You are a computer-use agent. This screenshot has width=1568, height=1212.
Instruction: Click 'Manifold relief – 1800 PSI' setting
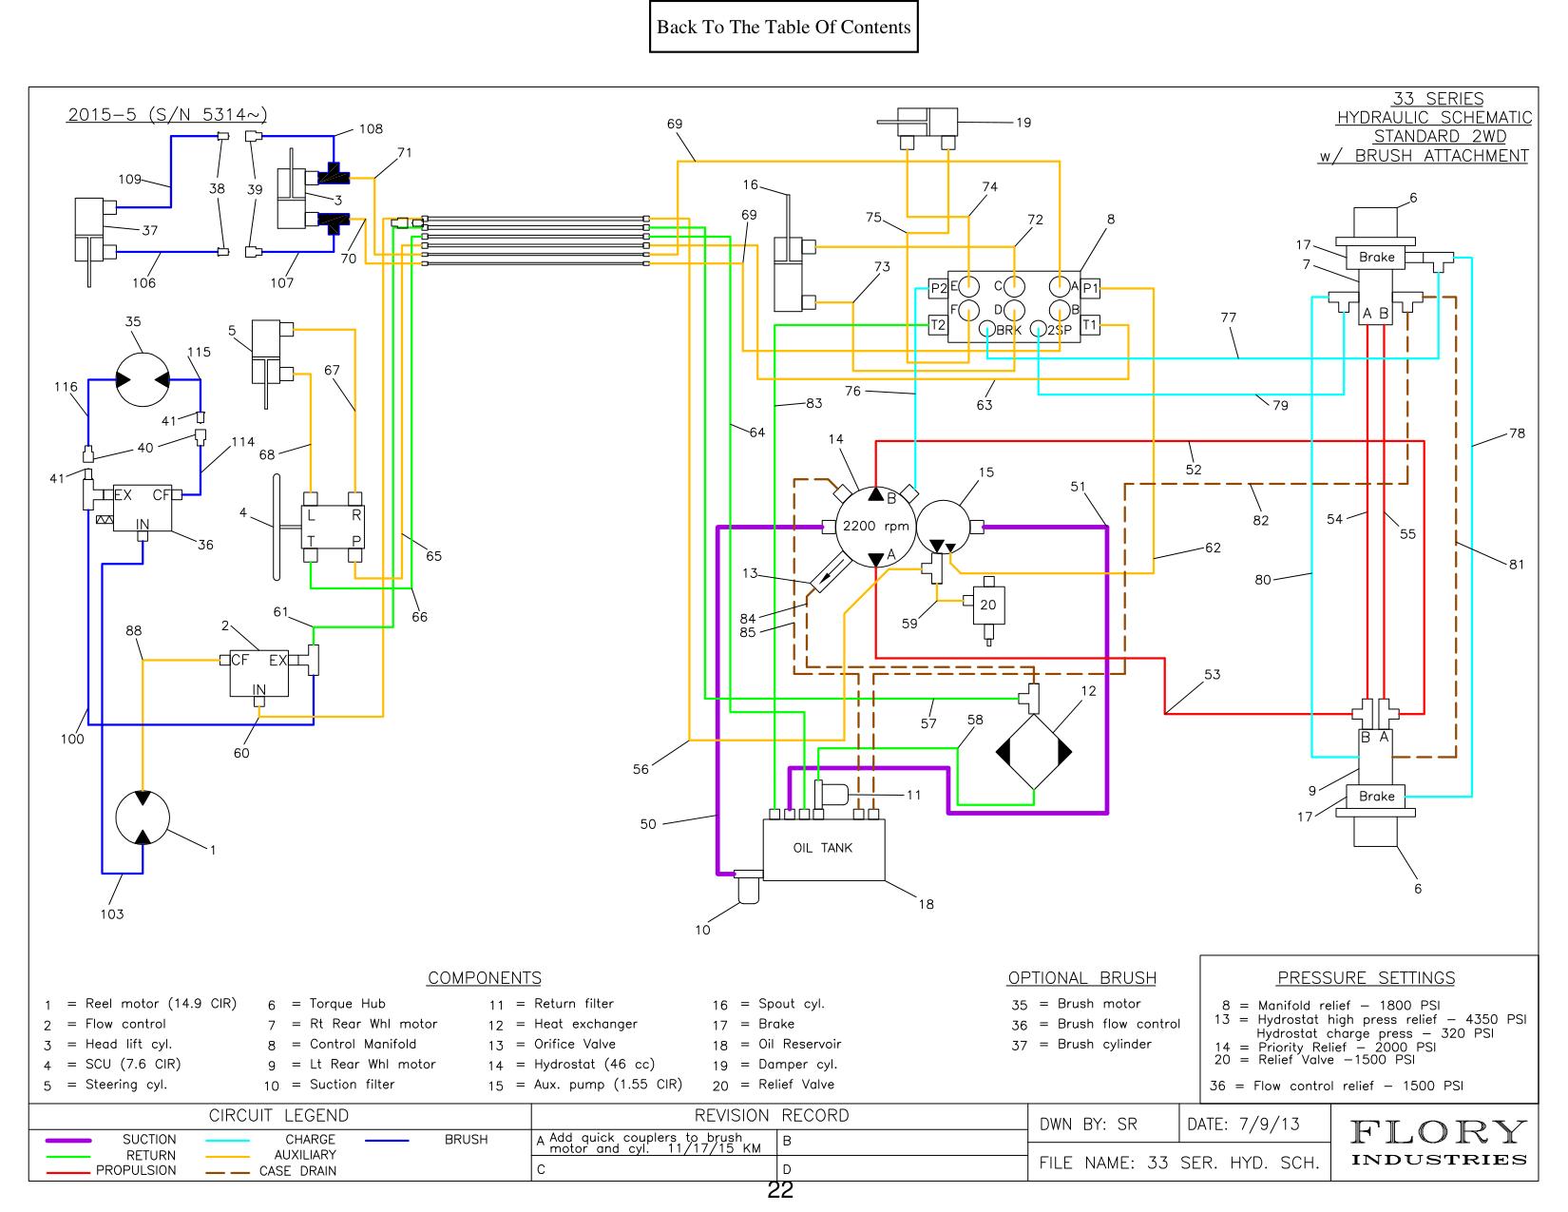coord(1329,1005)
